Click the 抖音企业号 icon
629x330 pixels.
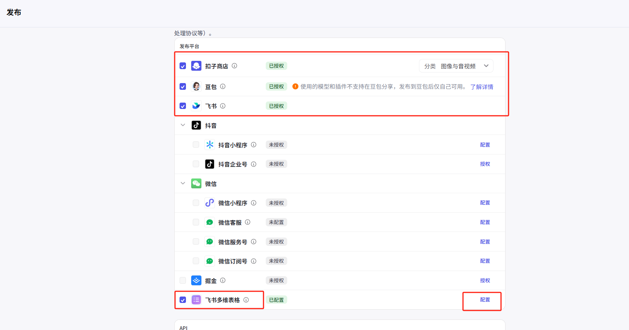pos(210,164)
